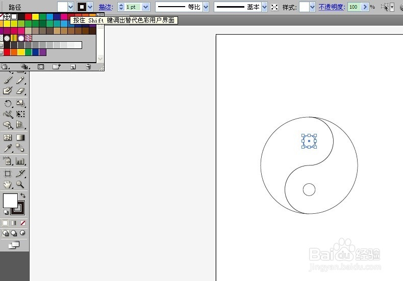Select the Column Graph tool
The width and height of the screenshot is (403, 281).
[x=20, y=161]
